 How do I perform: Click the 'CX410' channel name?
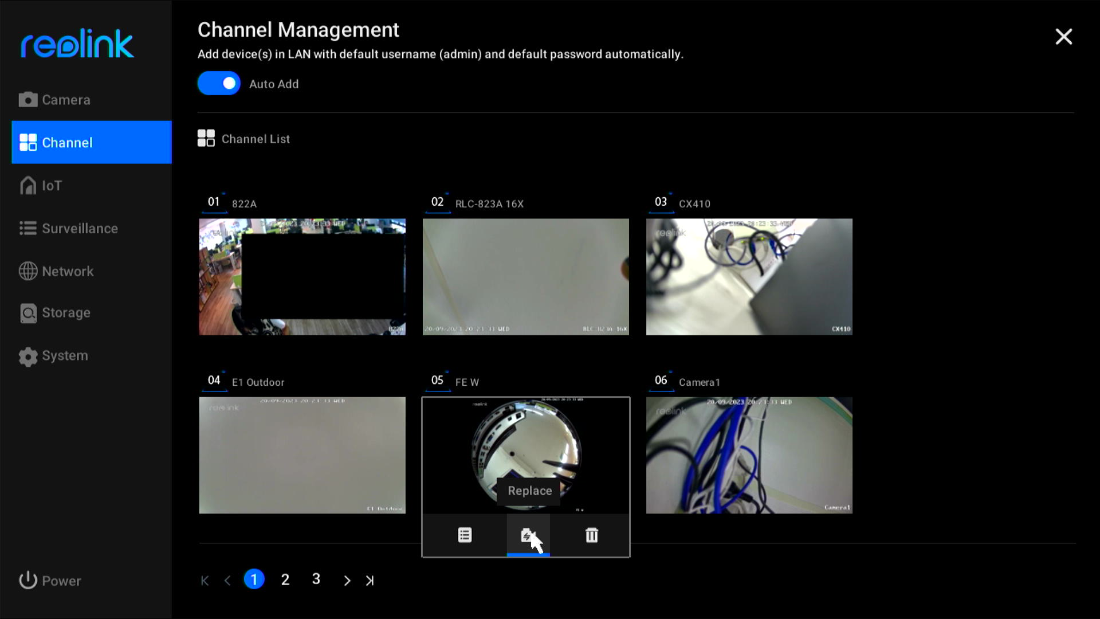[x=695, y=203]
